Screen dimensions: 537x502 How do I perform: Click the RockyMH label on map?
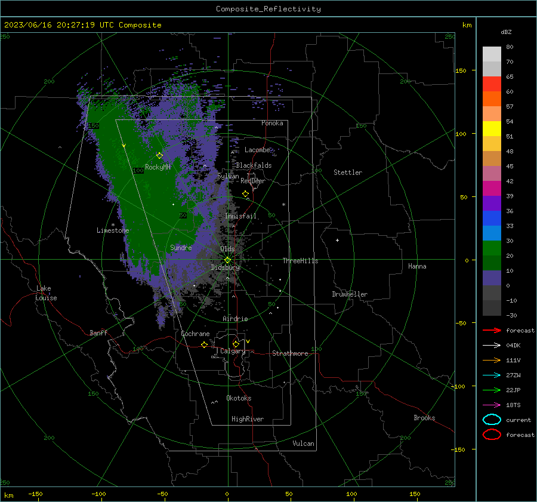click(x=158, y=167)
